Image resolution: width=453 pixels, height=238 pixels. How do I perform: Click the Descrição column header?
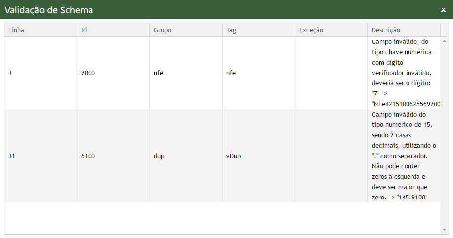(386, 30)
